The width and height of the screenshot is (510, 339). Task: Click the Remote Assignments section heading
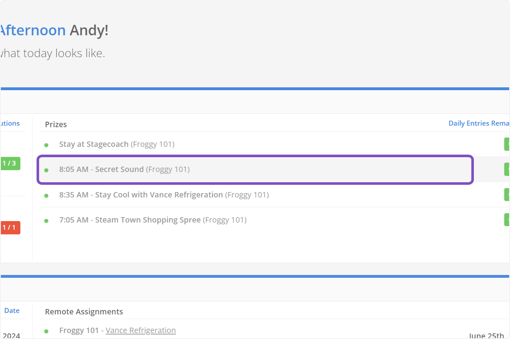point(84,311)
